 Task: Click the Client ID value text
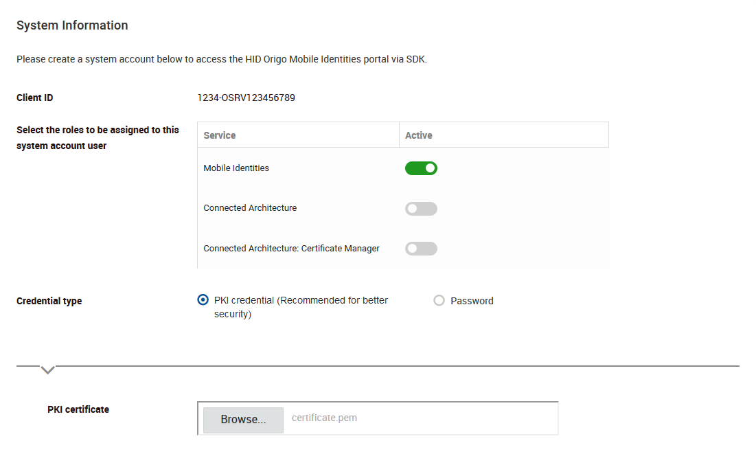(x=245, y=98)
